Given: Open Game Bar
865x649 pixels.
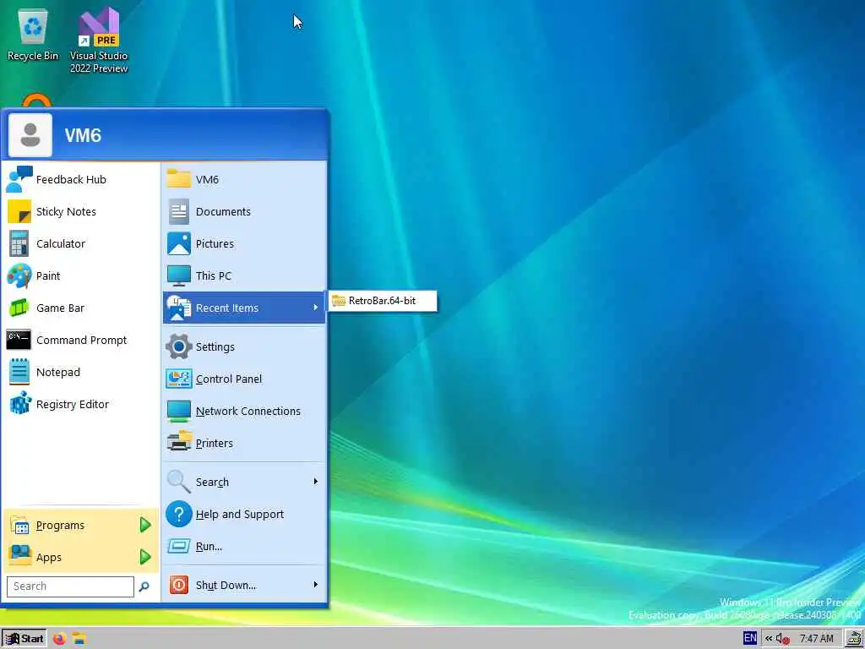Looking at the screenshot, I should [x=80, y=308].
